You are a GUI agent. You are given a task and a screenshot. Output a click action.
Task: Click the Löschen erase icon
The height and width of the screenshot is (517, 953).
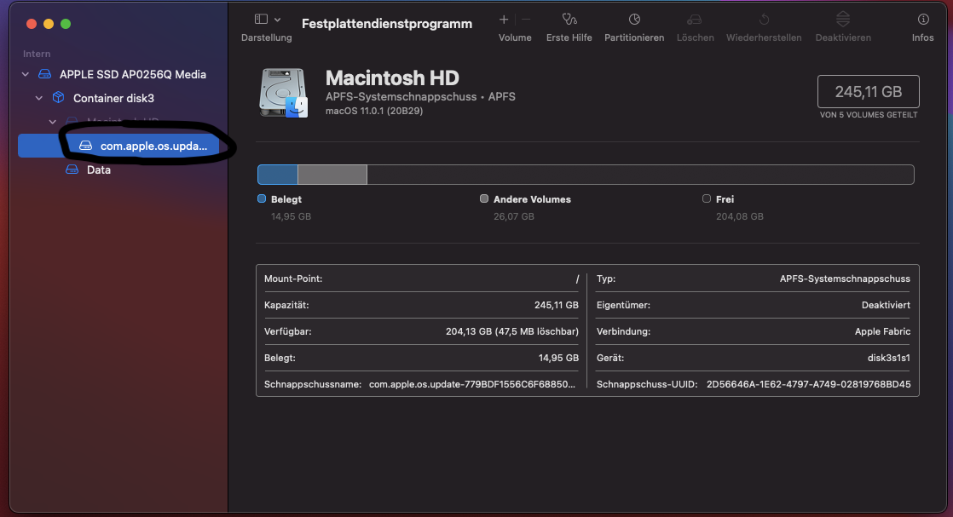[x=695, y=20]
